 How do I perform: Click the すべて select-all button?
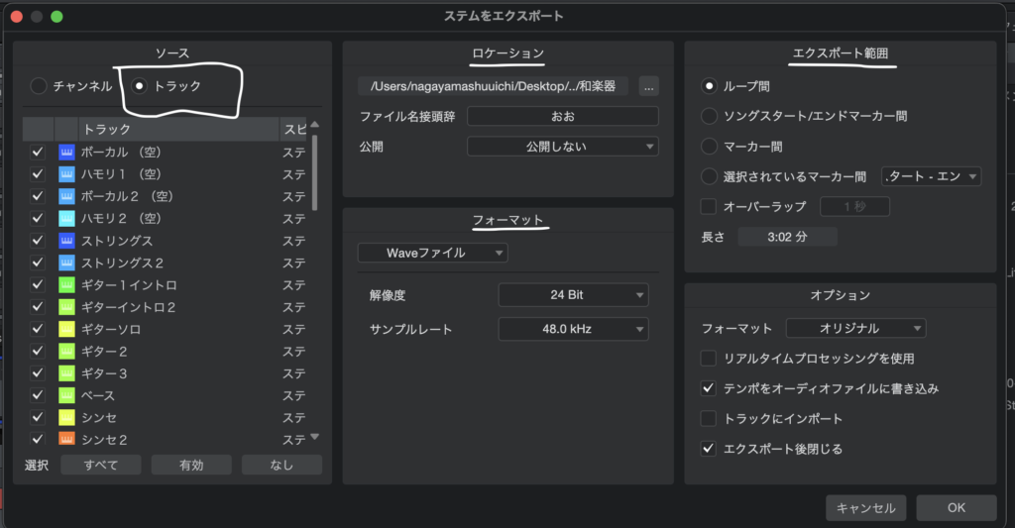pyautogui.click(x=100, y=465)
